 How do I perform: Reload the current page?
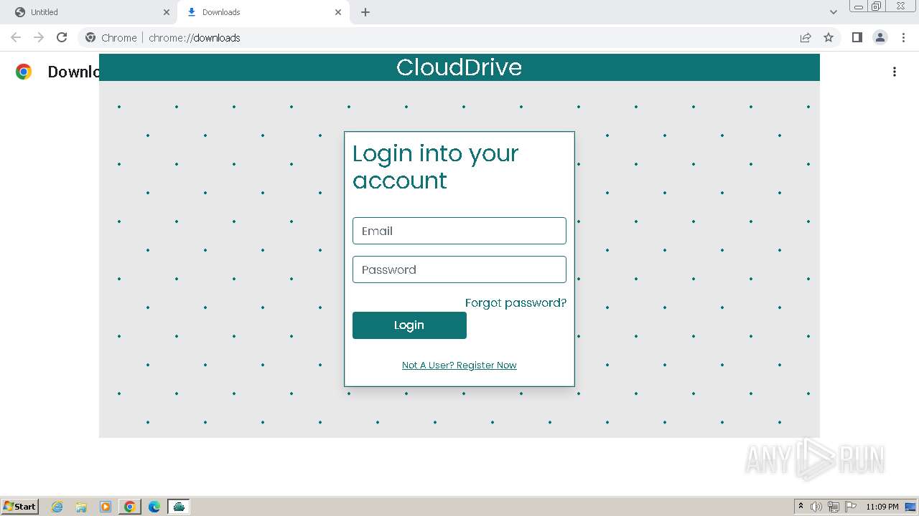click(x=62, y=37)
